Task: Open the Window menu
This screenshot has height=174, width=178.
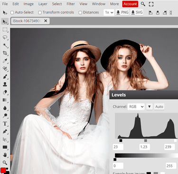Action: 99,4
